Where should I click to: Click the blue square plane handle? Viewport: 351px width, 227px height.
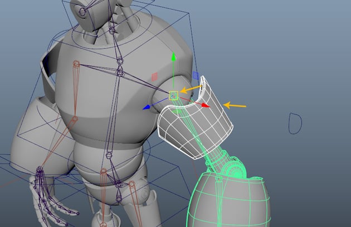[x=196, y=75]
